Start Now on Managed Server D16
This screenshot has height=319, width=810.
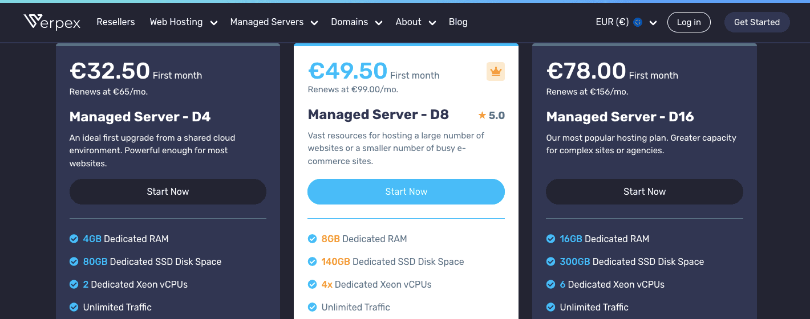click(x=645, y=191)
